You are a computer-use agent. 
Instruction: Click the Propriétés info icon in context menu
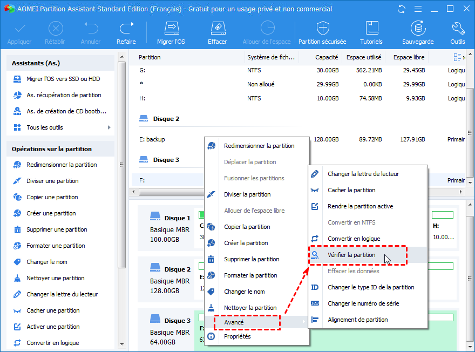tap(211, 336)
